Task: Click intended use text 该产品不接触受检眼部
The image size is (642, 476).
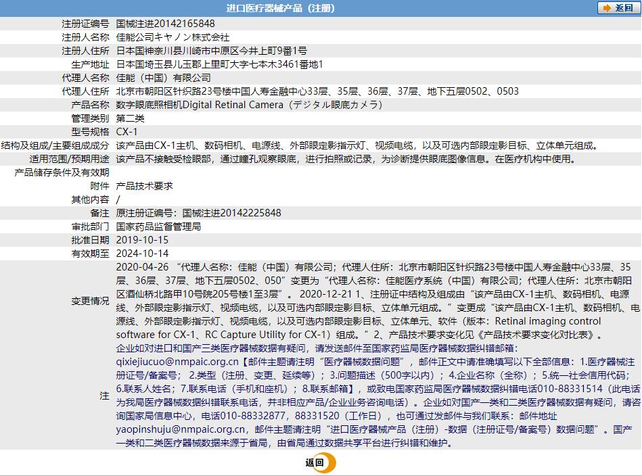Action: pos(163,159)
